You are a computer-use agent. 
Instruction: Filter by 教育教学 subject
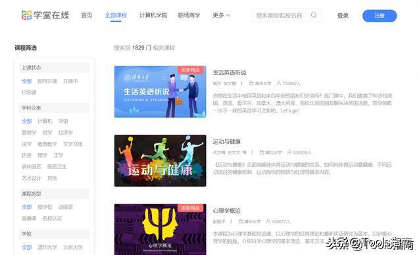tap(47, 144)
